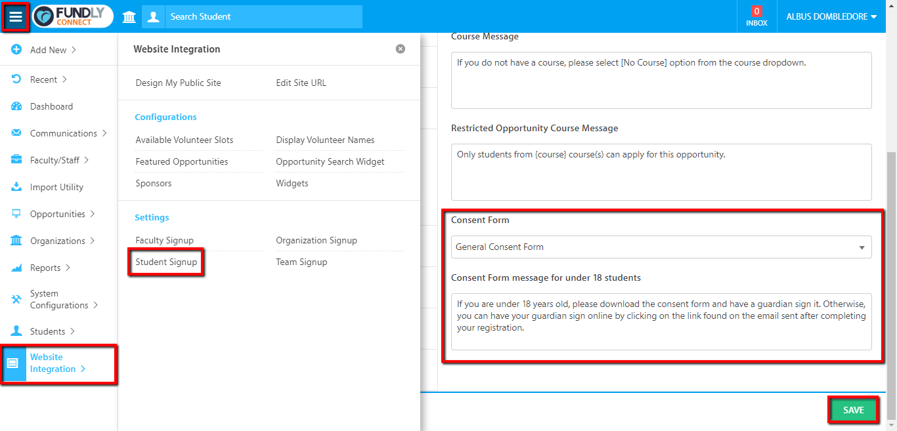Click the Organizations building icon
The image size is (897, 431).
point(16,241)
